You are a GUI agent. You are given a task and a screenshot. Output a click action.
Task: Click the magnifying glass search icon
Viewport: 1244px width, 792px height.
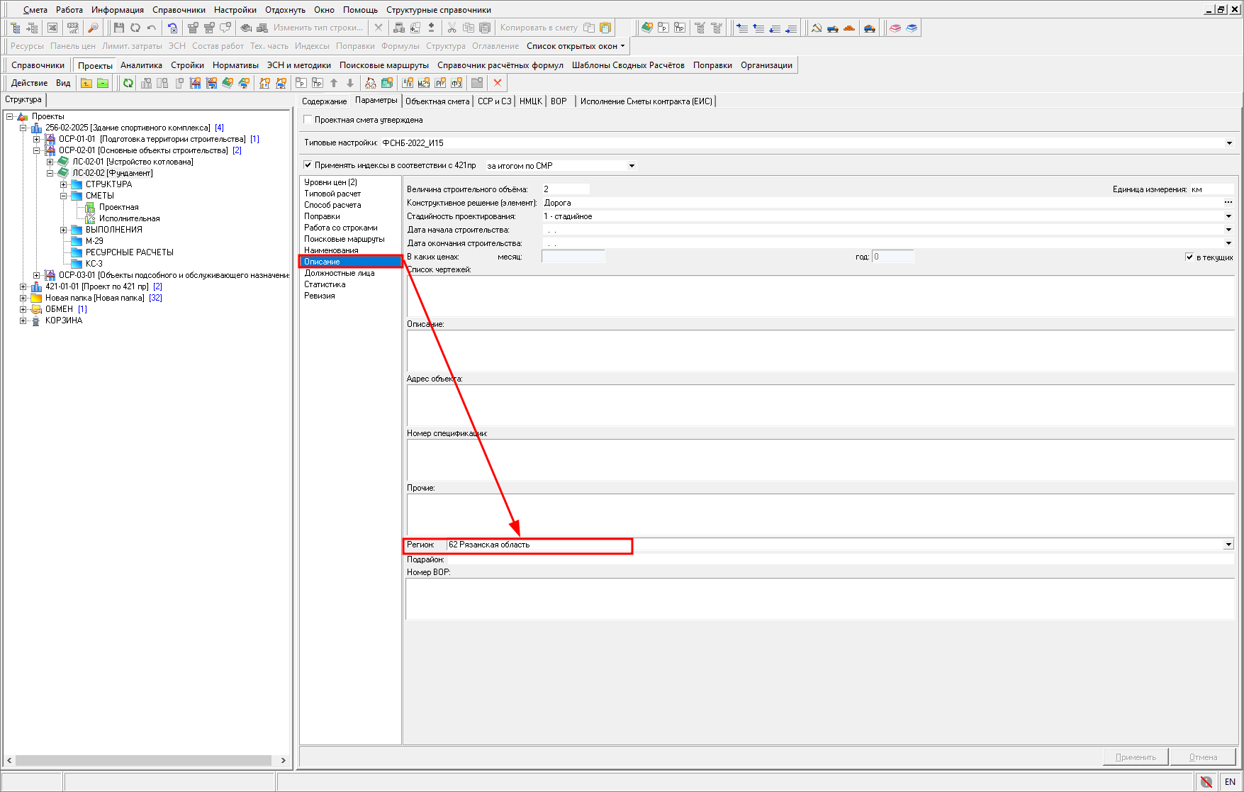tap(93, 28)
